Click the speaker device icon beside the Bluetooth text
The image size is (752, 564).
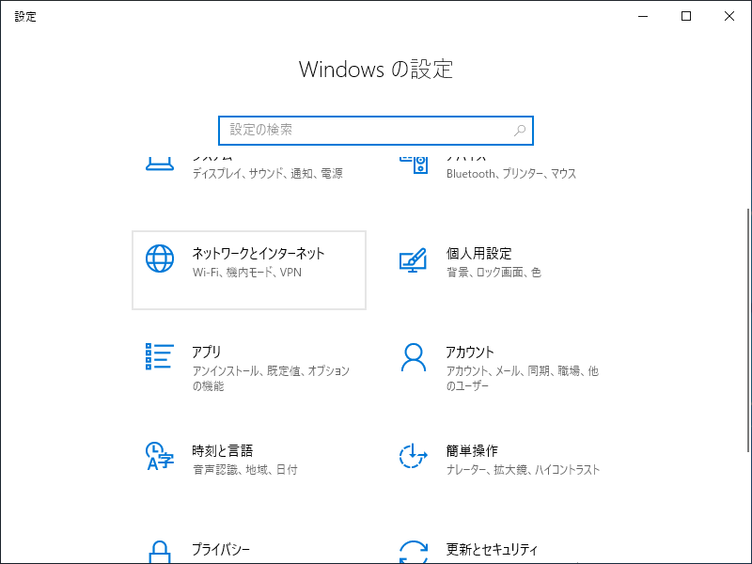pyautogui.click(x=414, y=164)
